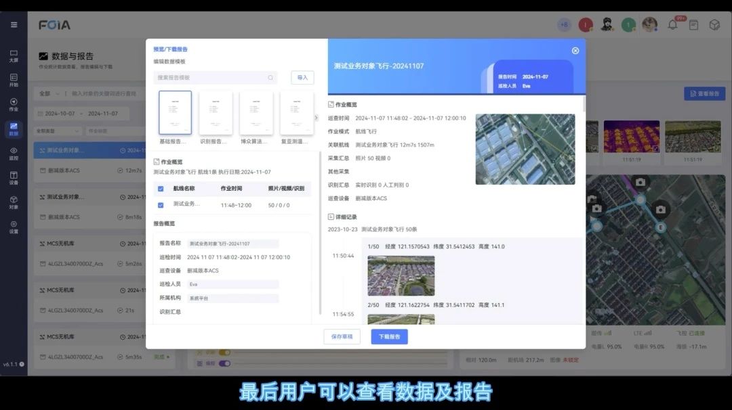Viewport: 732px width, 410px height.
Task: Toggle the purple switch below the dialog
Action: point(224,363)
